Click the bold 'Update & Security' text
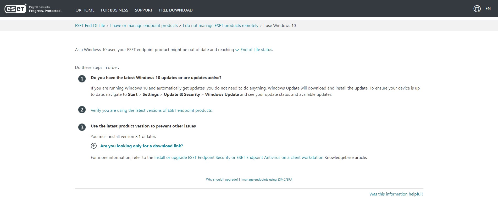This screenshot has height=218, width=498. [182, 94]
